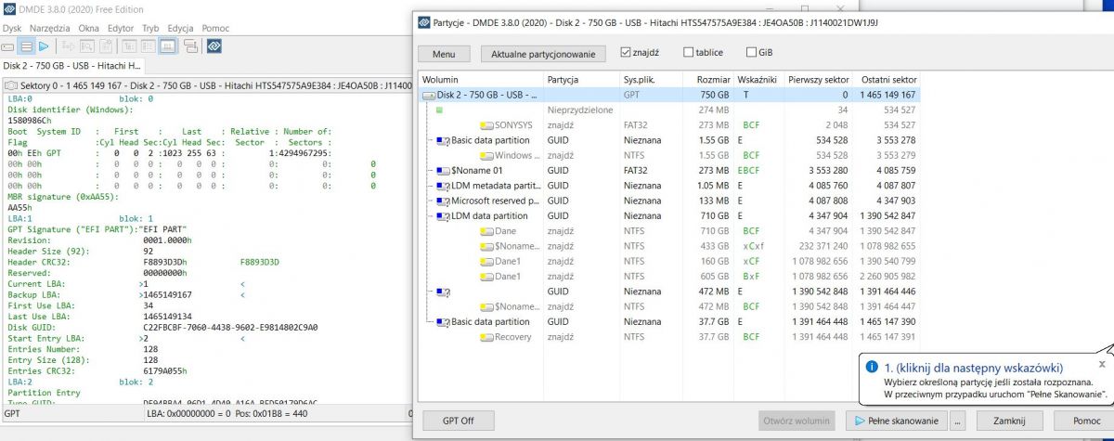
Task: Open the Narzędzia menu
Action: [50, 28]
